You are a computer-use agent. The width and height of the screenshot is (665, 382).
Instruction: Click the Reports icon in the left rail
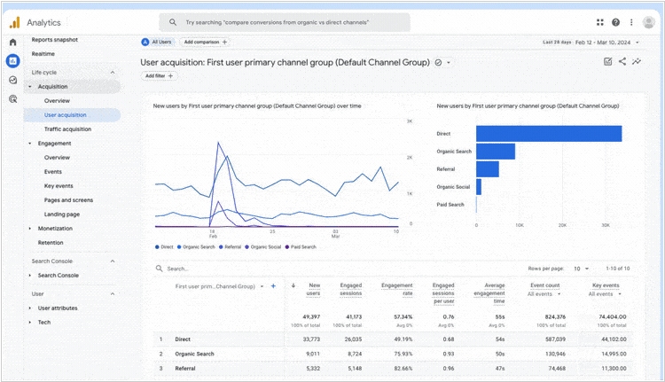click(x=12, y=61)
